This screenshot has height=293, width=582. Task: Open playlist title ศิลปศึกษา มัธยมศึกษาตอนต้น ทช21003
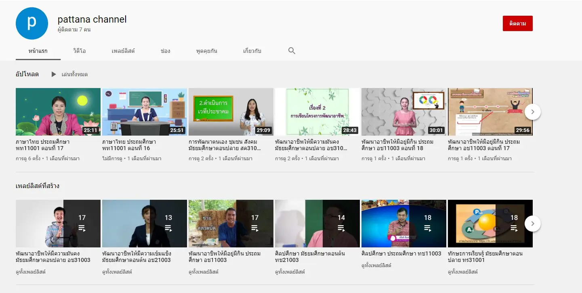point(310,257)
